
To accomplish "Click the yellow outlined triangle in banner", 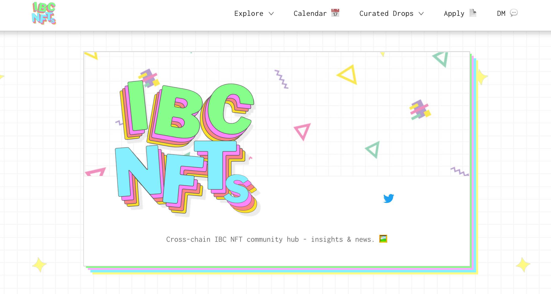I will point(348,75).
